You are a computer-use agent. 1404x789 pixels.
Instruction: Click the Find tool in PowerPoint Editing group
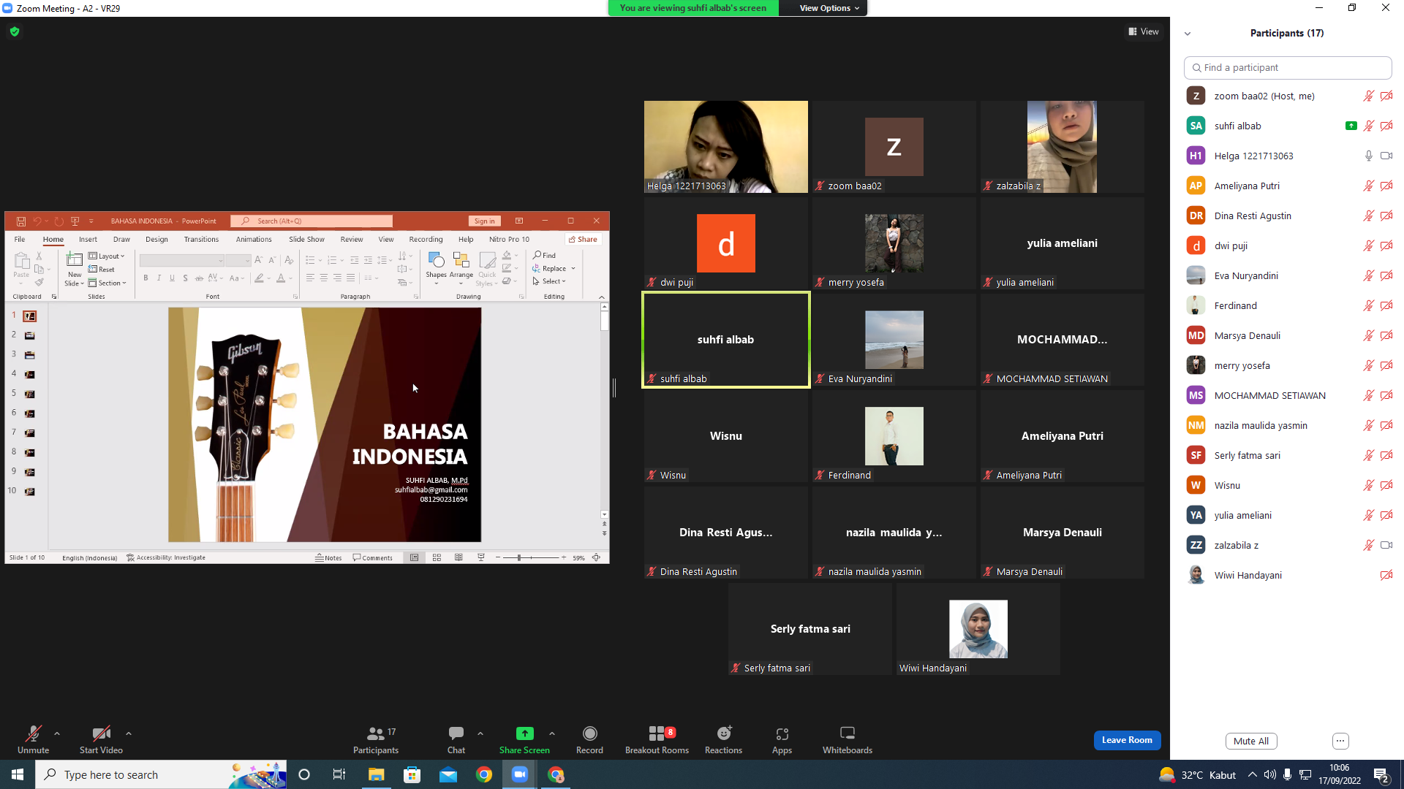click(x=545, y=255)
